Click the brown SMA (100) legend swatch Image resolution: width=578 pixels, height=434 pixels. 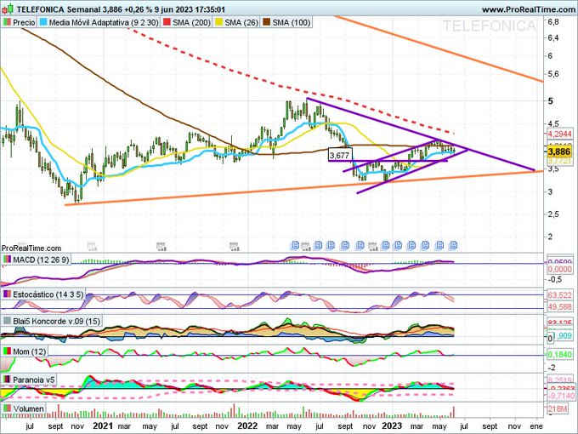point(267,22)
